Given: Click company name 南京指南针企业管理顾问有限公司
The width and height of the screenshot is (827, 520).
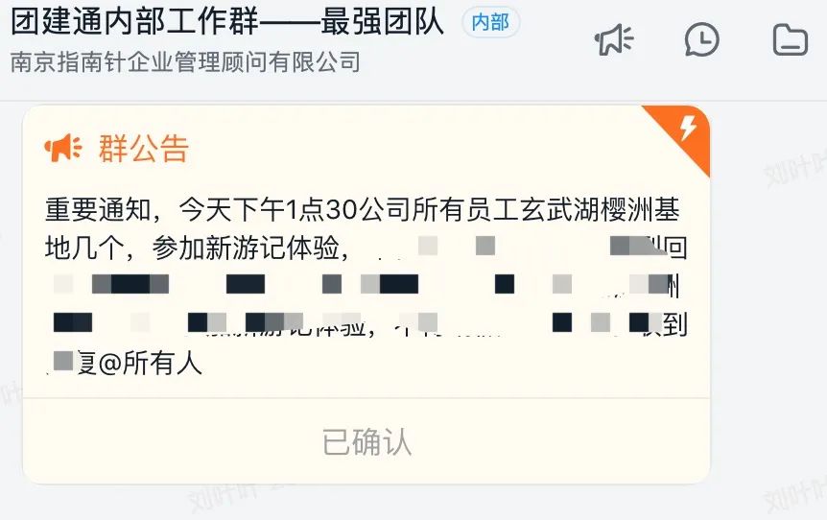Looking at the screenshot, I should click(x=185, y=62).
